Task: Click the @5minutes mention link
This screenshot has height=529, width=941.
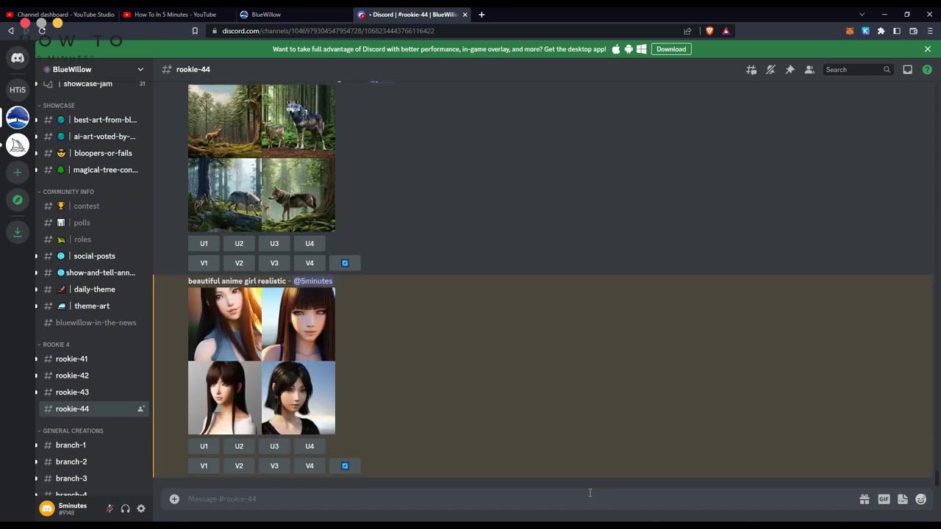Action: pyautogui.click(x=313, y=281)
